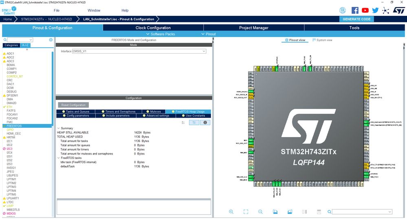
Task: Collapse the Summary section
Action: tap(59, 128)
